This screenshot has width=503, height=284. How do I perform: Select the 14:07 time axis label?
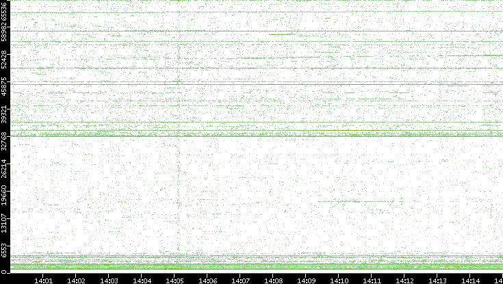pyautogui.click(x=240, y=279)
